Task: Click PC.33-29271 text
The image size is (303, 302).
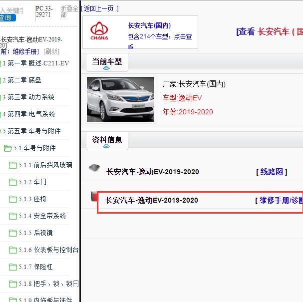Action: pos(44,11)
